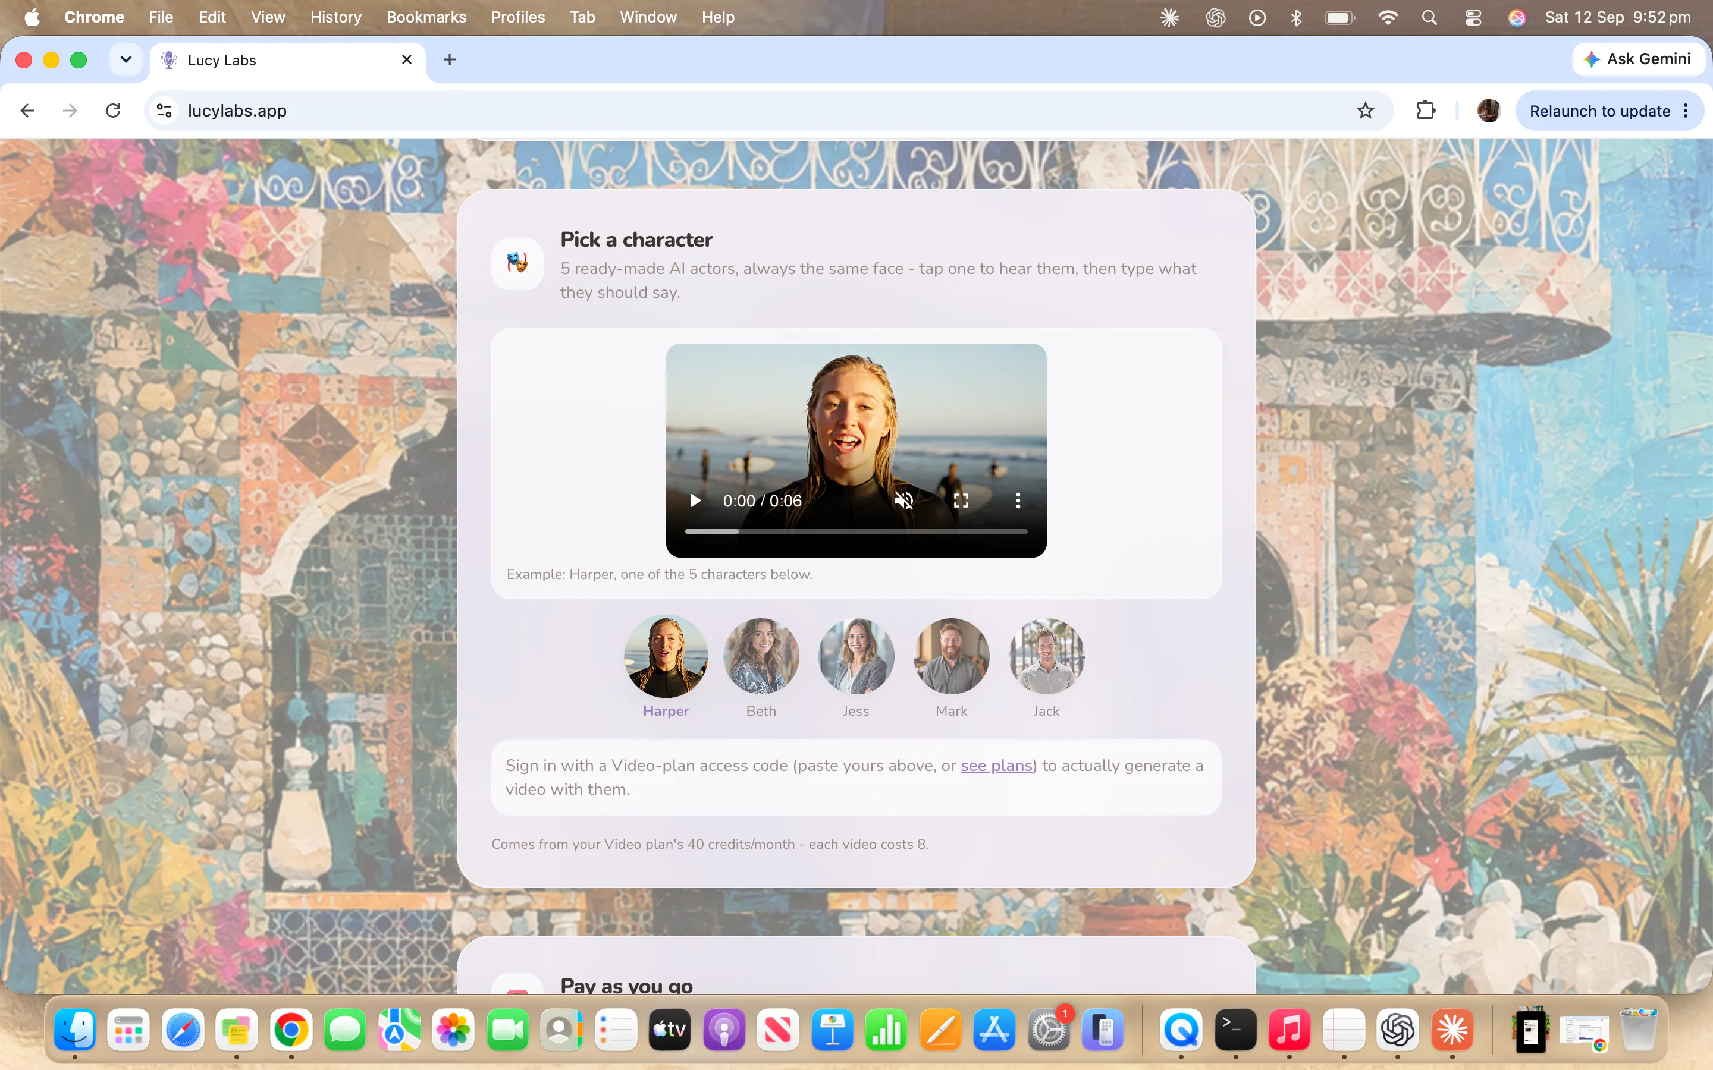Open the Wi-Fi status menu
Viewport: 1713px width, 1070px height.
[x=1388, y=17]
